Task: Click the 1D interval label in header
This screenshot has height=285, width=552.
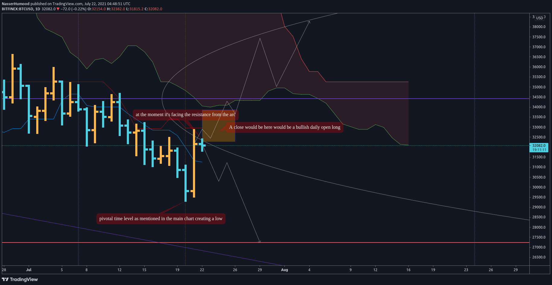Action: coord(38,9)
